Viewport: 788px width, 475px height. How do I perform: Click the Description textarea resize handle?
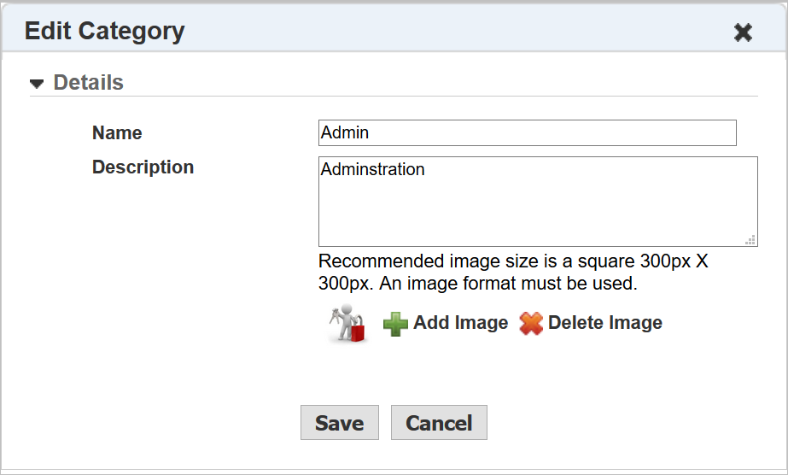tap(750, 240)
